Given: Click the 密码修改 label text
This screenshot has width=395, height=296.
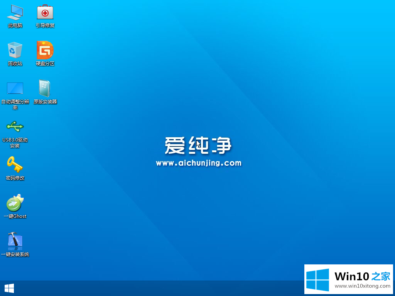Looking at the screenshot, I should 15,178.
